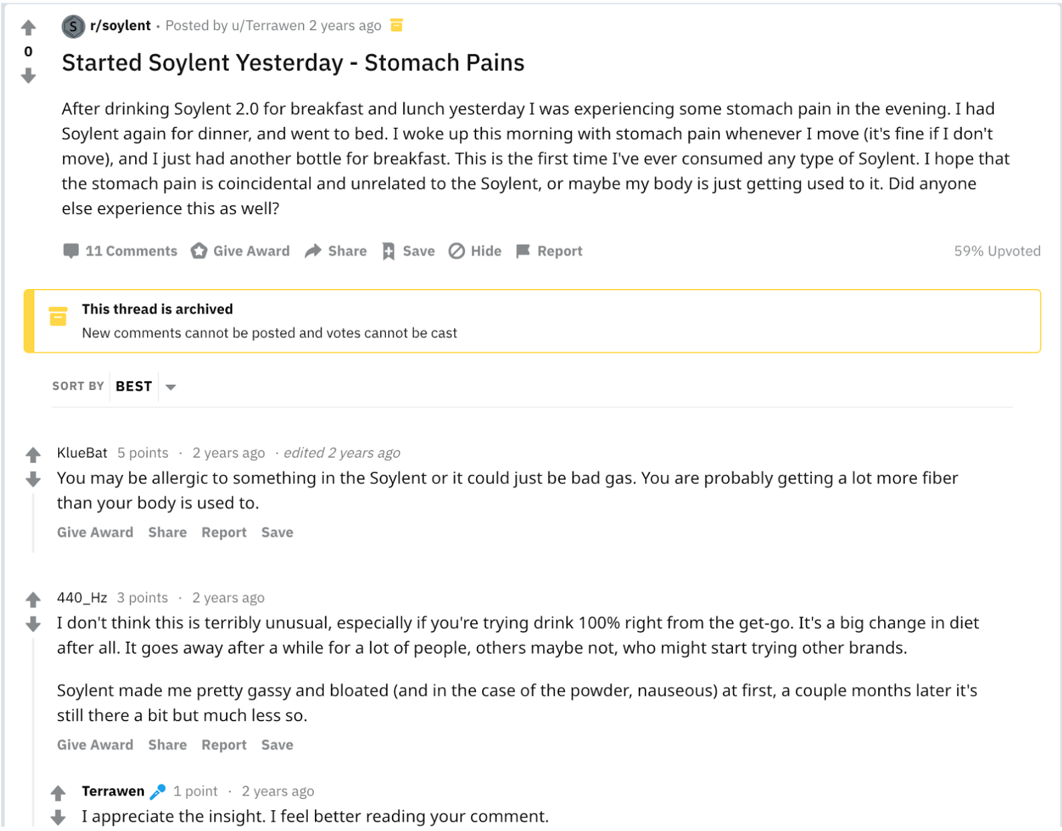
Task: Downvote Terrawen's reply comment
Action: 58,817
